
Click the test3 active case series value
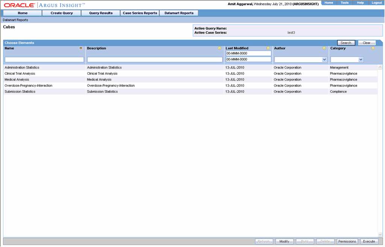291,33
